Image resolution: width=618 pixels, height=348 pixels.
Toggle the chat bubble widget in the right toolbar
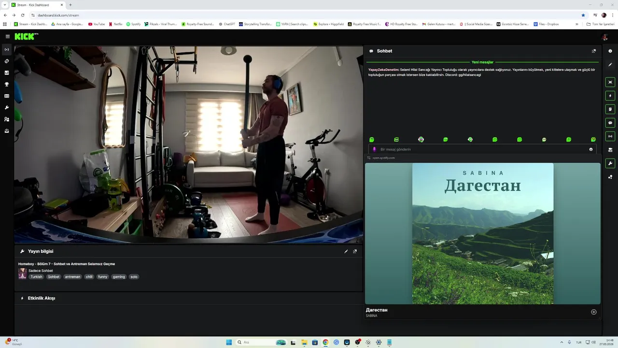coord(610,123)
